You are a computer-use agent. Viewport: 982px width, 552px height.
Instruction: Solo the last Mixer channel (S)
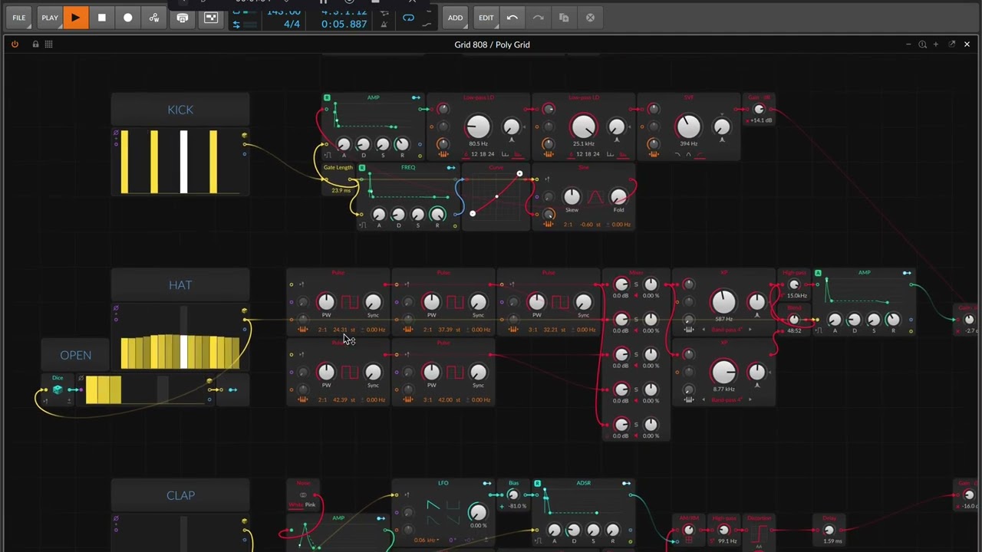coord(636,425)
